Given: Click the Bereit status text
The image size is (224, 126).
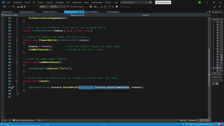Looking at the screenshot, I should coord(6,124).
